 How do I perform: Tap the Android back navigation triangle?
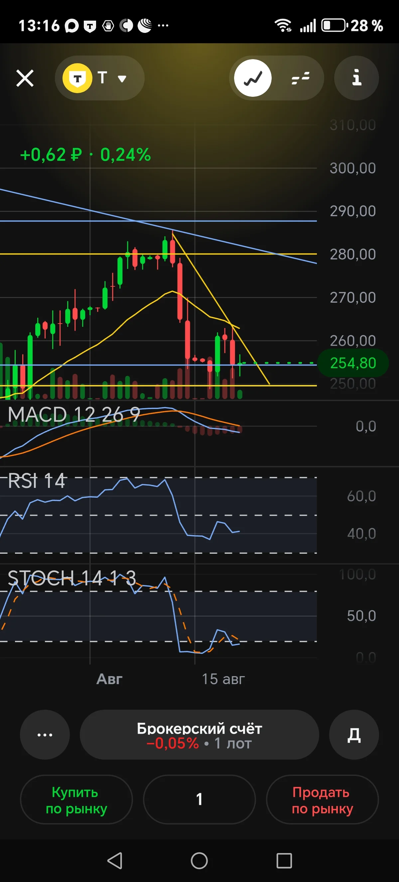tap(115, 860)
